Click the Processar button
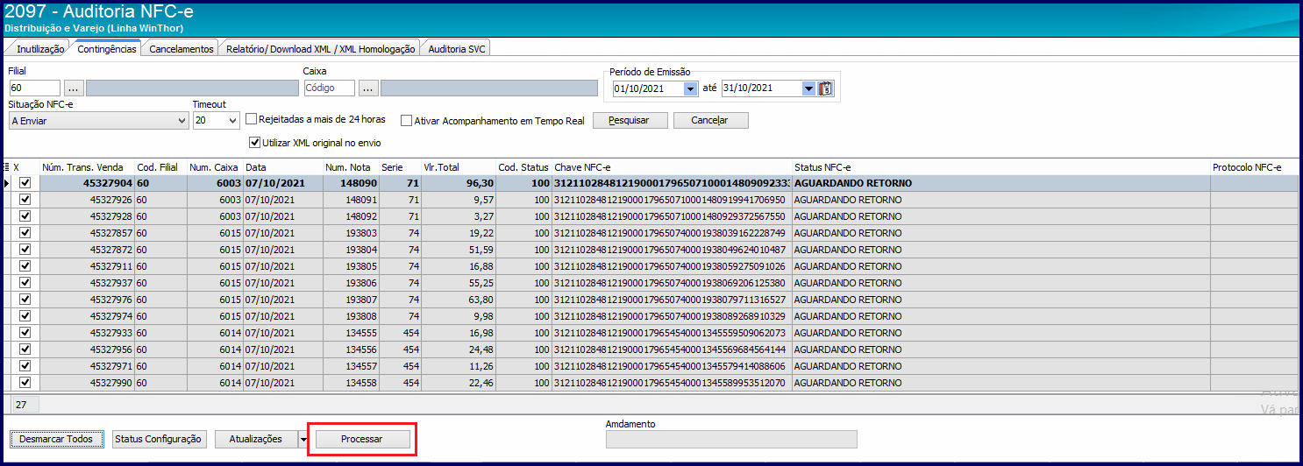The width and height of the screenshot is (1303, 466). (x=362, y=439)
